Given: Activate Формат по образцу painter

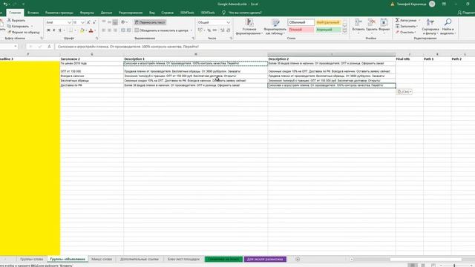Looking at the screenshot, I should pyautogui.click(x=24, y=32).
